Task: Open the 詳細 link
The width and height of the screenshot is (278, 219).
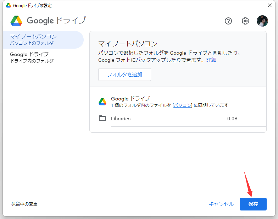Action: pyautogui.click(x=211, y=60)
